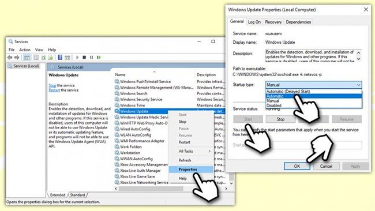Switch to the Log On tab

254,22
